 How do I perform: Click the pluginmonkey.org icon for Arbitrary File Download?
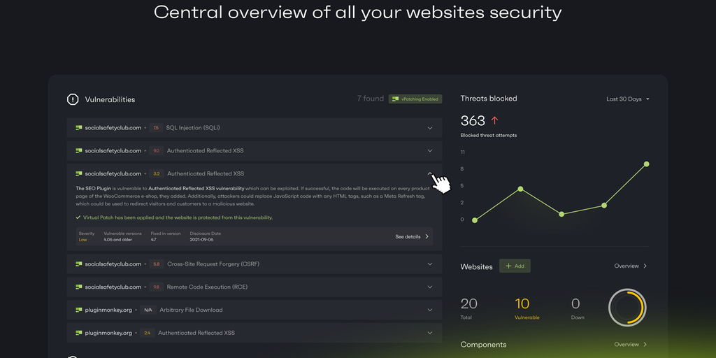[79, 310]
